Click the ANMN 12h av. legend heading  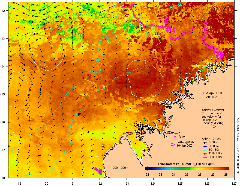coord(211,139)
